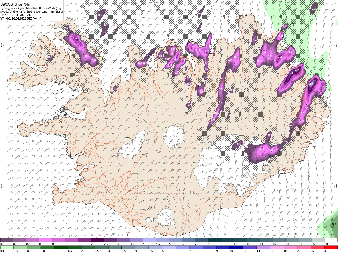Screen dimensions: 338x253
Task: Click the 'UWC/IG' title text
Action: click(x=6, y=4)
